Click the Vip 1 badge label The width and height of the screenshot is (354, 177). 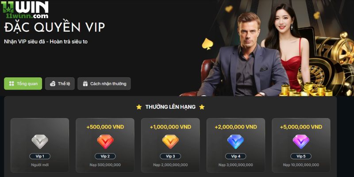click(x=40, y=156)
